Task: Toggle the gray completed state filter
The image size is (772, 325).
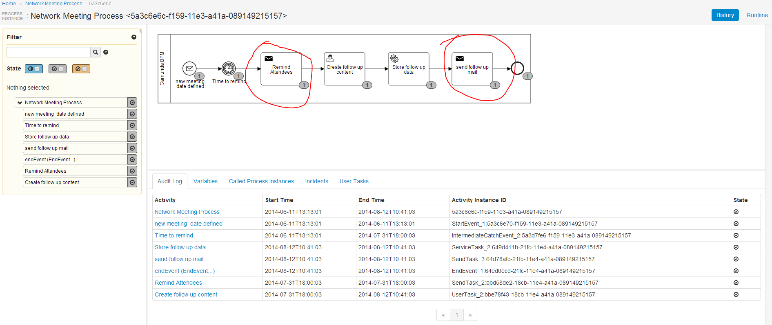Action: coord(58,69)
